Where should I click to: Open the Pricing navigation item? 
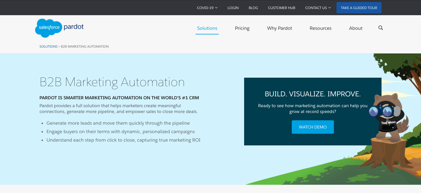click(x=242, y=28)
